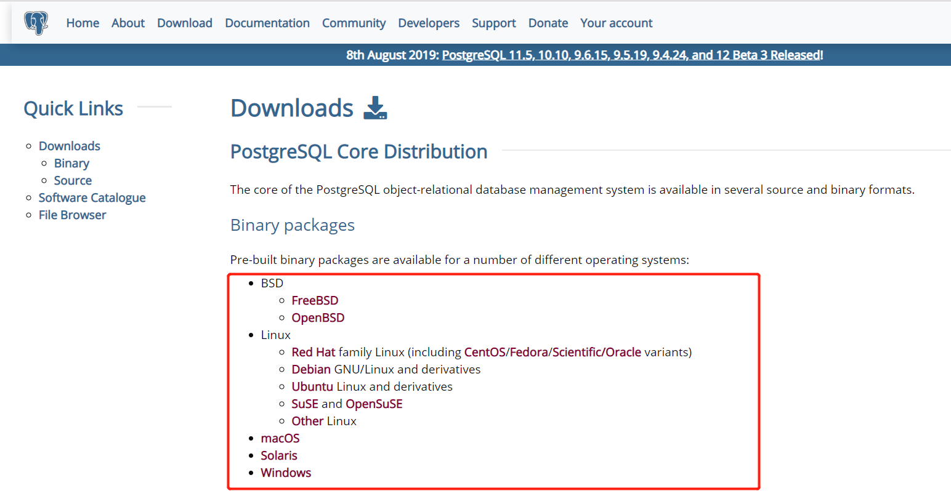Open the Solaris packages link

(279, 455)
